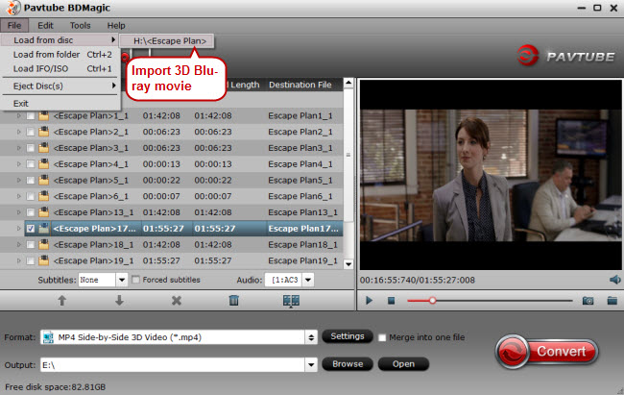The image size is (624, 395).
Task: Click the preview seek slider handle
Action: (433, 301)
